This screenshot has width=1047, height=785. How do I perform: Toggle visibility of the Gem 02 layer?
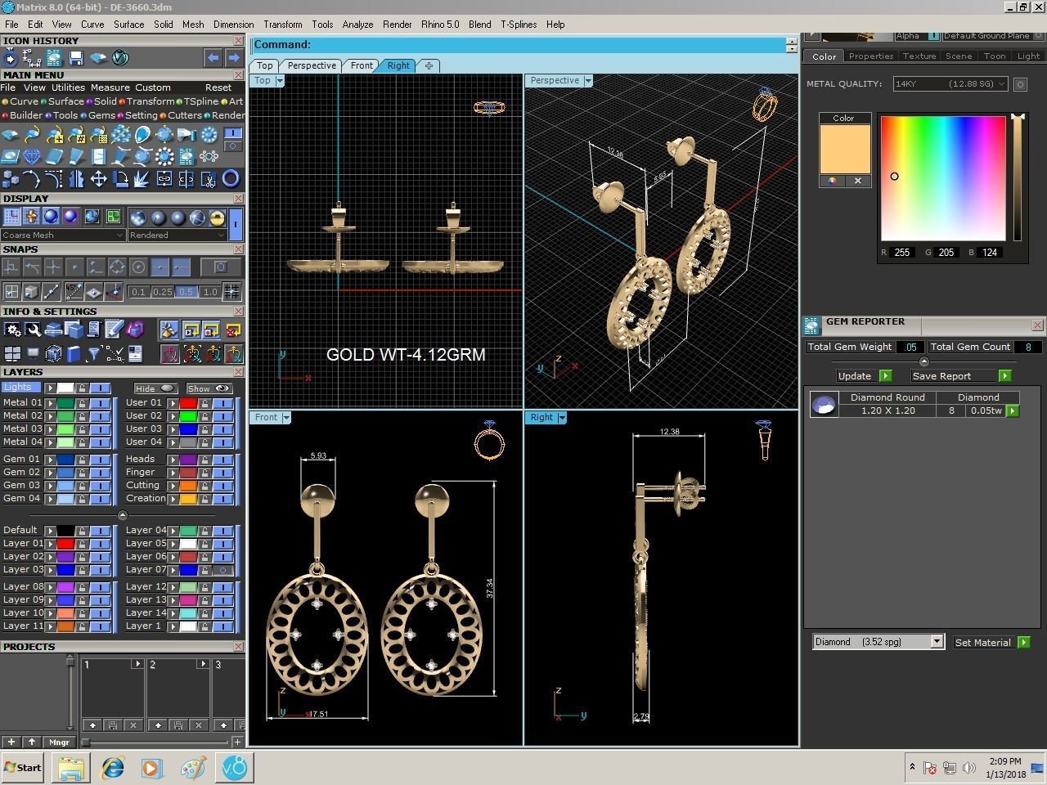101,472
